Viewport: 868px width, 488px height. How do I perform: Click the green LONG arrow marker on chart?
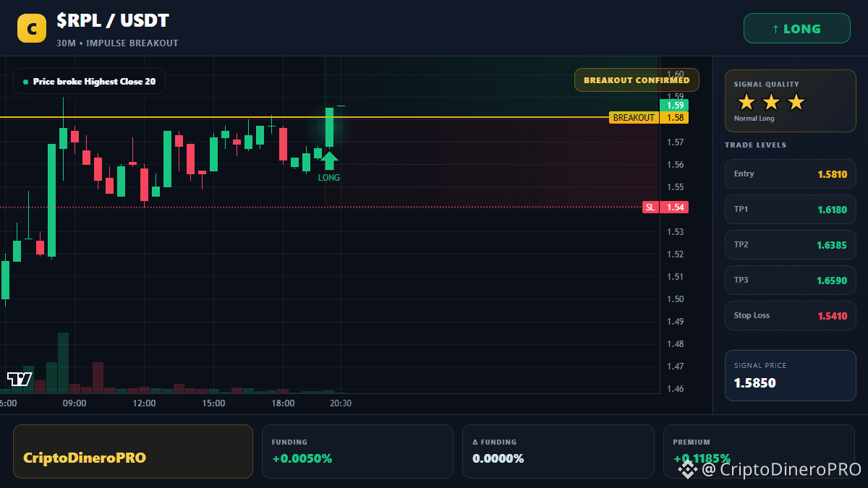click(x=329, y=160)
